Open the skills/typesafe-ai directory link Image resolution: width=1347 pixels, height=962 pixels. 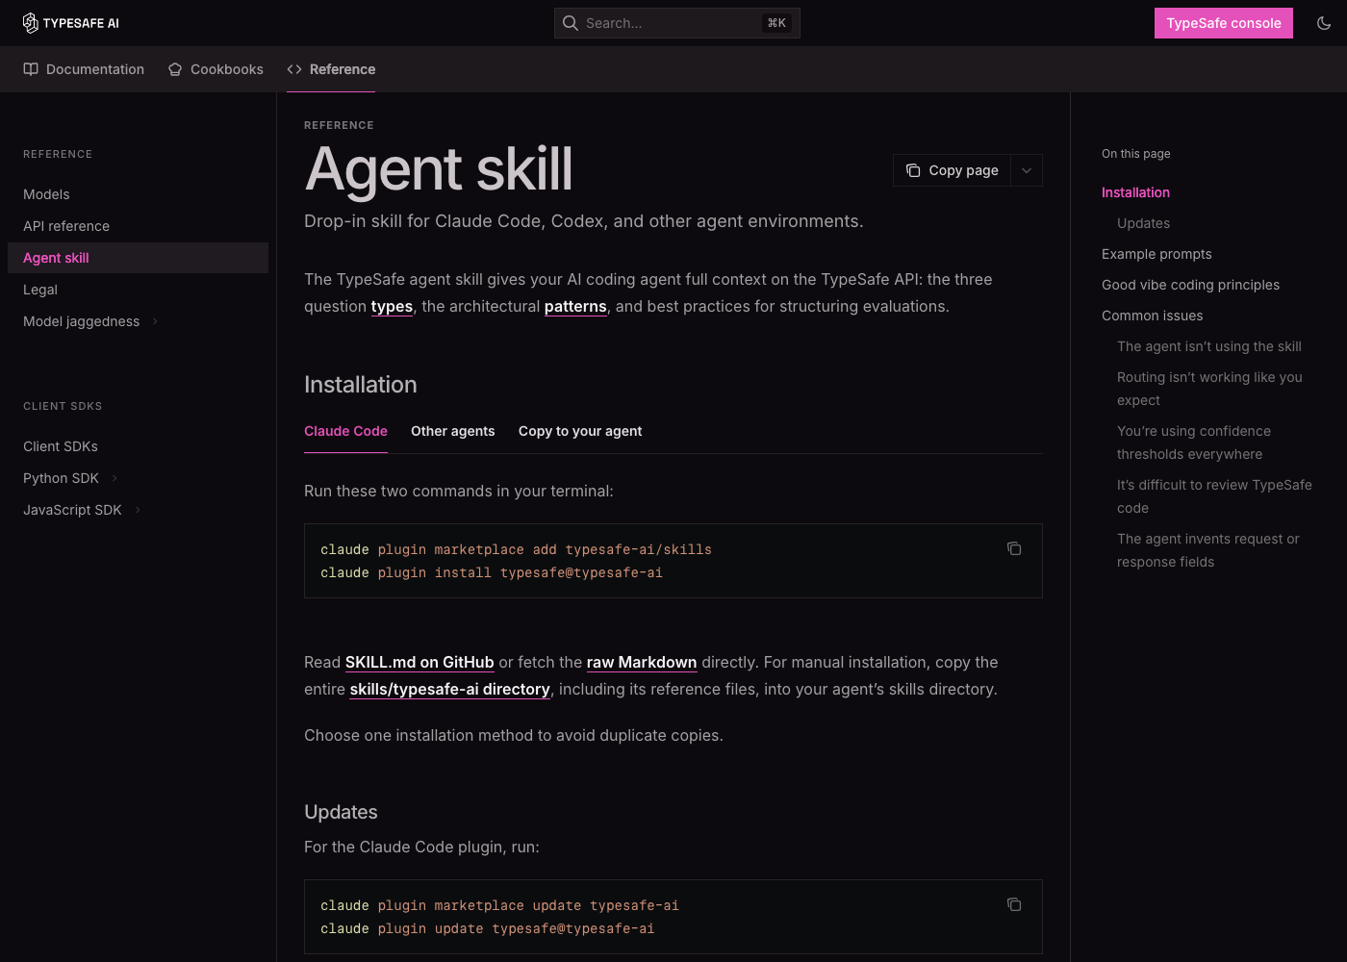[x=449, y=689]
